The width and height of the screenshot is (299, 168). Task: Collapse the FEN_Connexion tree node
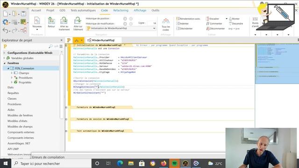(8, 68)
